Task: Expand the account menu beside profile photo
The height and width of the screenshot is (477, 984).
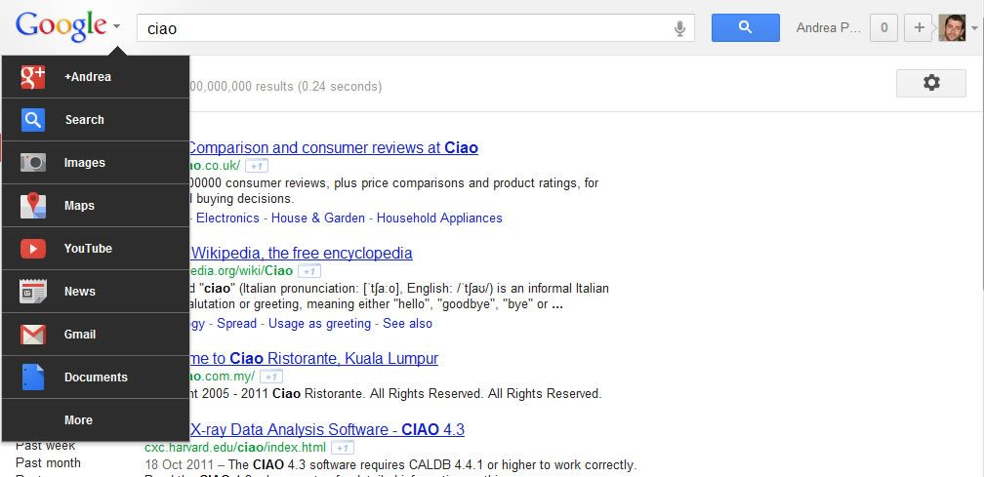Action: [973, 28]
